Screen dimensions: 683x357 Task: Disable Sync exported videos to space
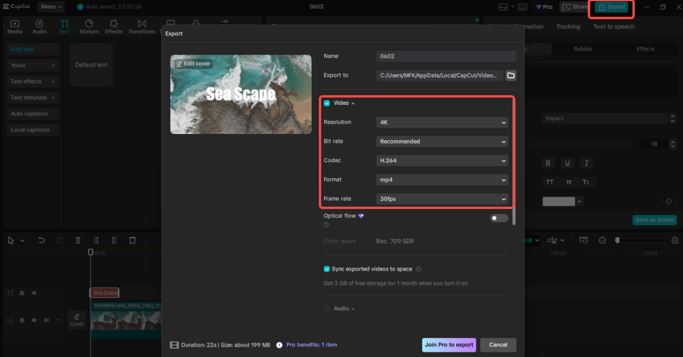click(326, 269)
